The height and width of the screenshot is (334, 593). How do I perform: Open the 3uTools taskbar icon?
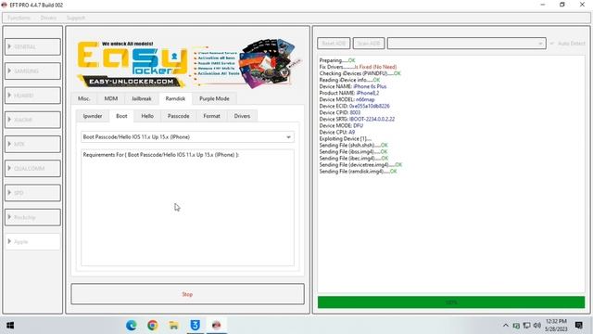tap(195, 326)
